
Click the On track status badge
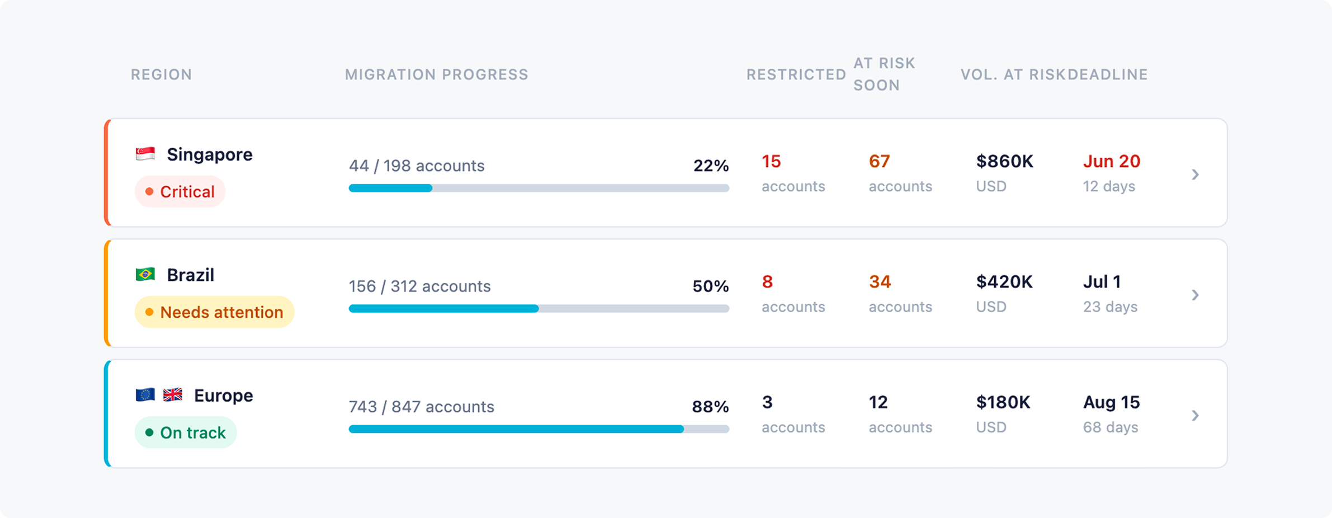186,432
